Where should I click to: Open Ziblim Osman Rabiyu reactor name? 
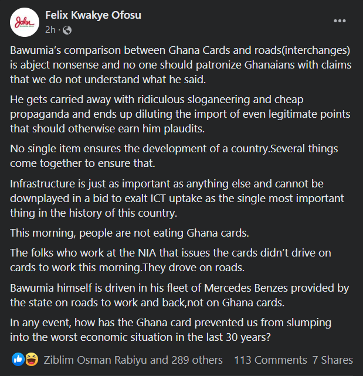coord(94,360)
